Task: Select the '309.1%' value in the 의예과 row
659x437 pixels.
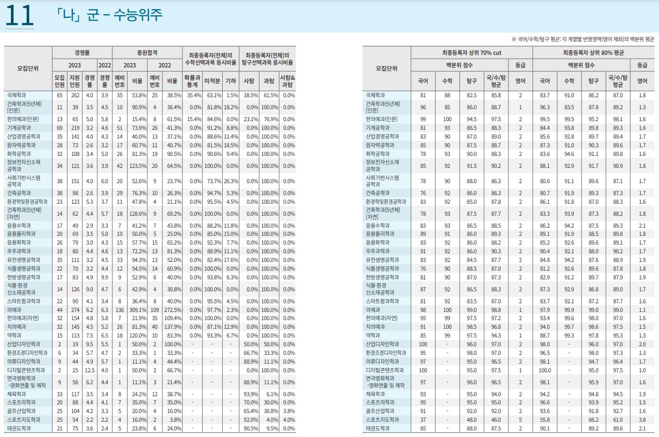Action: (x=138, y=310)
